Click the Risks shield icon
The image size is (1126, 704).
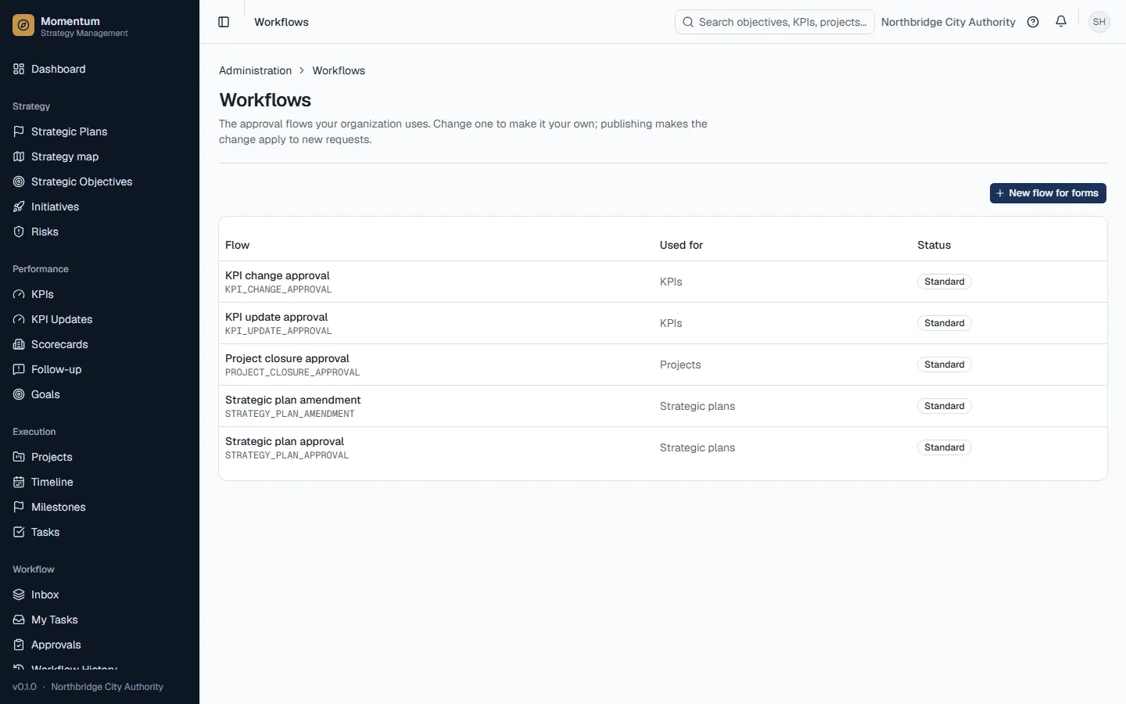tap(19, 232)
